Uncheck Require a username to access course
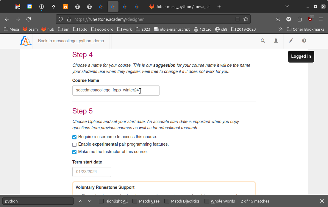Image resolution: width=328 pixels, height=207 pixels. tap(74, 137)
